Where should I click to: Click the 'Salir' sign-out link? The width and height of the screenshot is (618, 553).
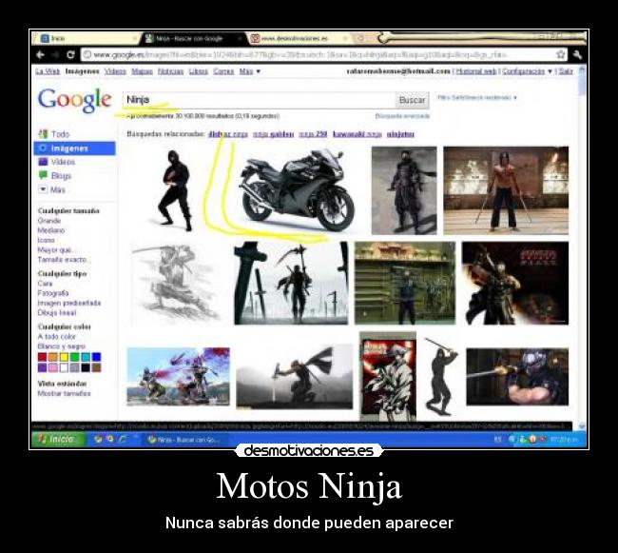(566, 71)
